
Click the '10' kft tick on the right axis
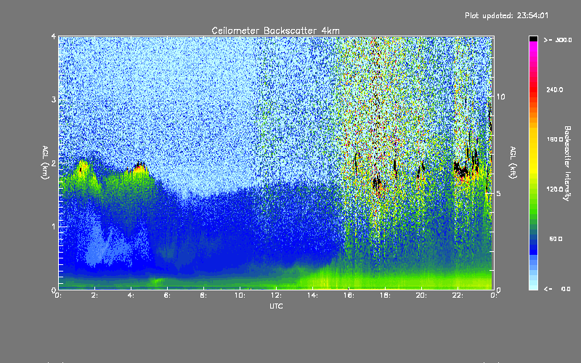point(500,97)
